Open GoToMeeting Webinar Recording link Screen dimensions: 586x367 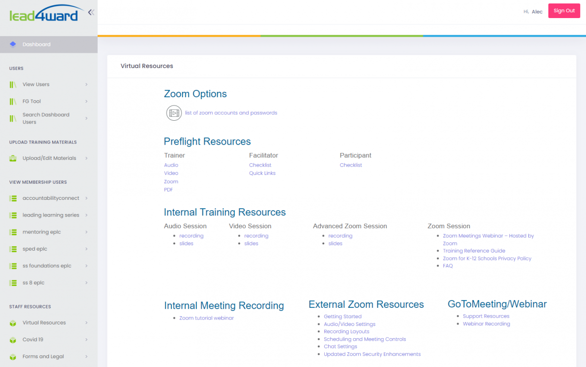click(486, 324)
